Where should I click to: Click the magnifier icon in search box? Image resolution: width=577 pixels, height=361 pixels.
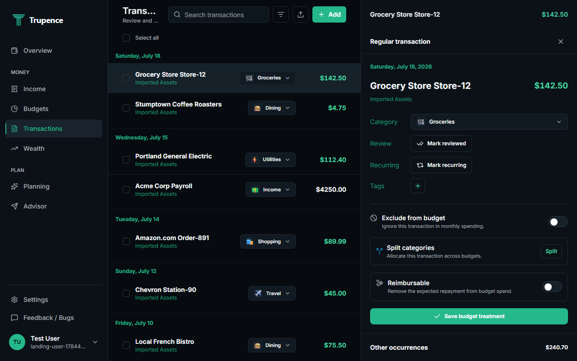pos(177,14)
